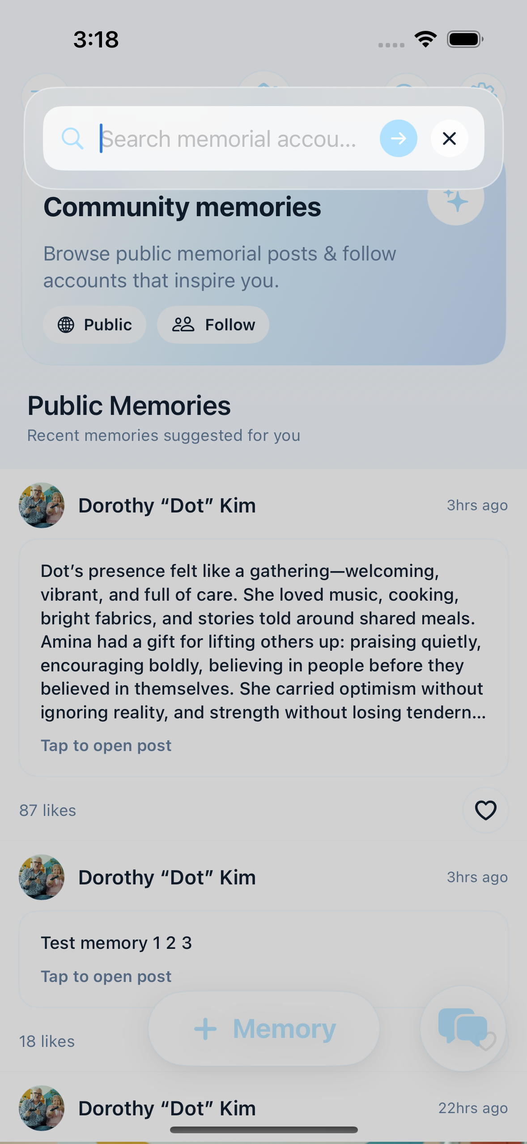Tap the sparkle icon on Community memories
This screenshot has width=527, height=1144.
[x=455, y=200]
